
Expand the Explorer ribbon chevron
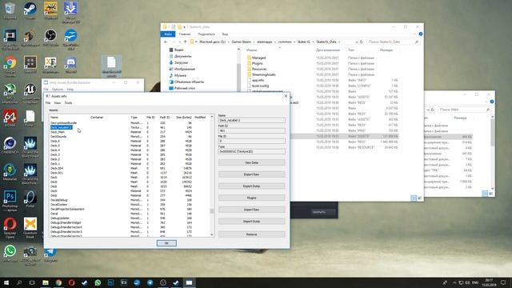(415, 34)
